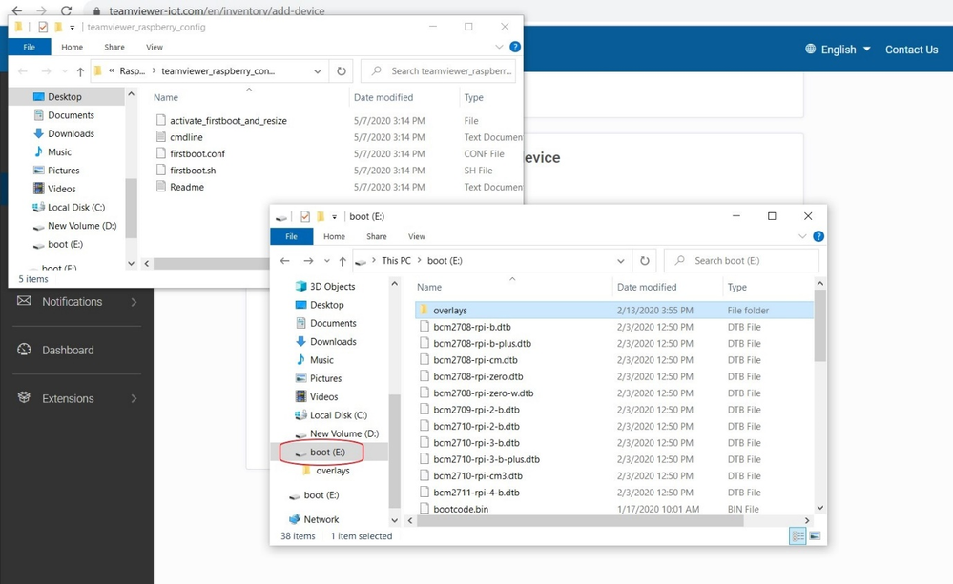Refresh the boot (E:) window

click(644, 261)
